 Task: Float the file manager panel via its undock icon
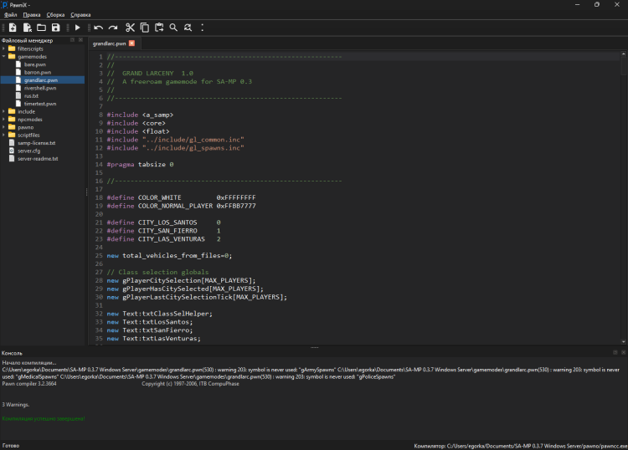tap(72, 40)
